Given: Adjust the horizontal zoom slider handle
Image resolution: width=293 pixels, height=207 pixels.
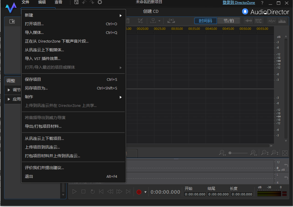Looking at the screenshot, I should pos(230,153).
